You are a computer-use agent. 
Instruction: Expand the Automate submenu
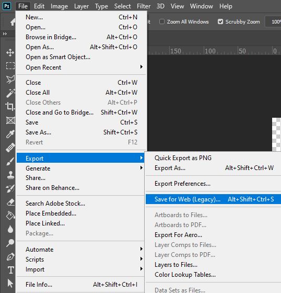[80, 249]
